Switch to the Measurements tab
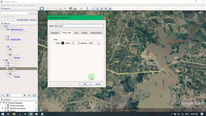The width and height of the screenshot is (206, 116). tap(96, 33)
